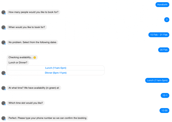This screenshot has height=122, width=172.
Task: Click the '12-1' reply bubble
Action: [x=165, y=95]
